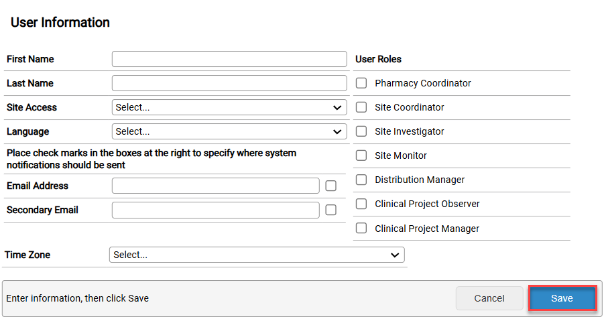The width and height of the screenshot is (606, 317).
Task: Enable the Site Investigator role
Action: [x=361, y=131]
